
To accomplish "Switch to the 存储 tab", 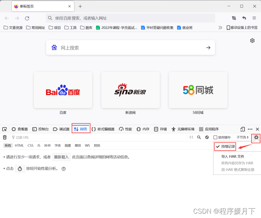I will click(160, 129).
